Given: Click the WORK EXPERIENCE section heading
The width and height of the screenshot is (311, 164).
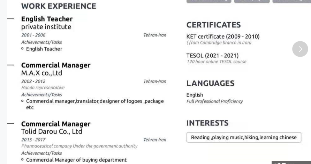Looking at the screenshot, I should coord(59,6).
